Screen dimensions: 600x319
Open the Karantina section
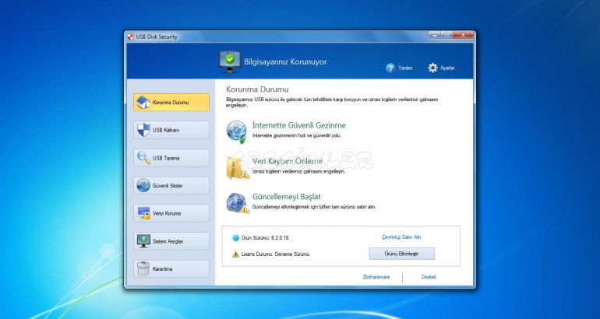[171, 269]
